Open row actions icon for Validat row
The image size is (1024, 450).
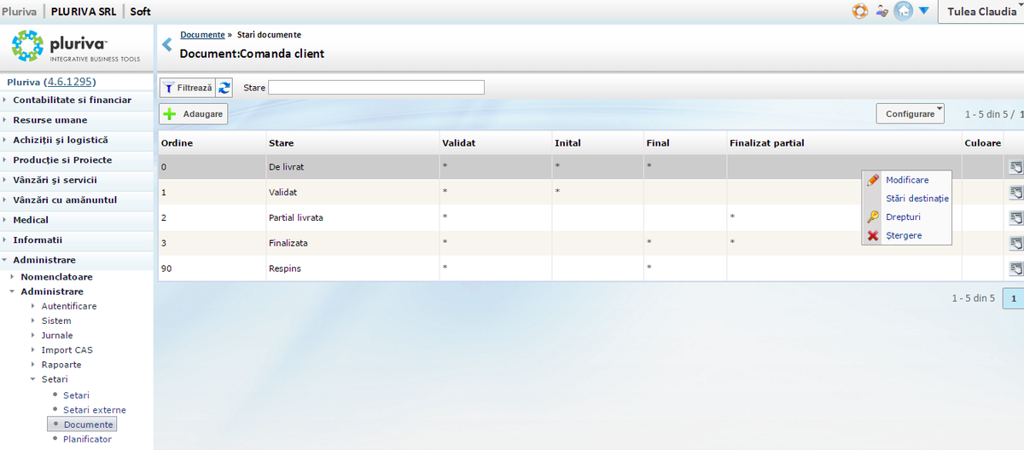click(x=1015, y=192)
